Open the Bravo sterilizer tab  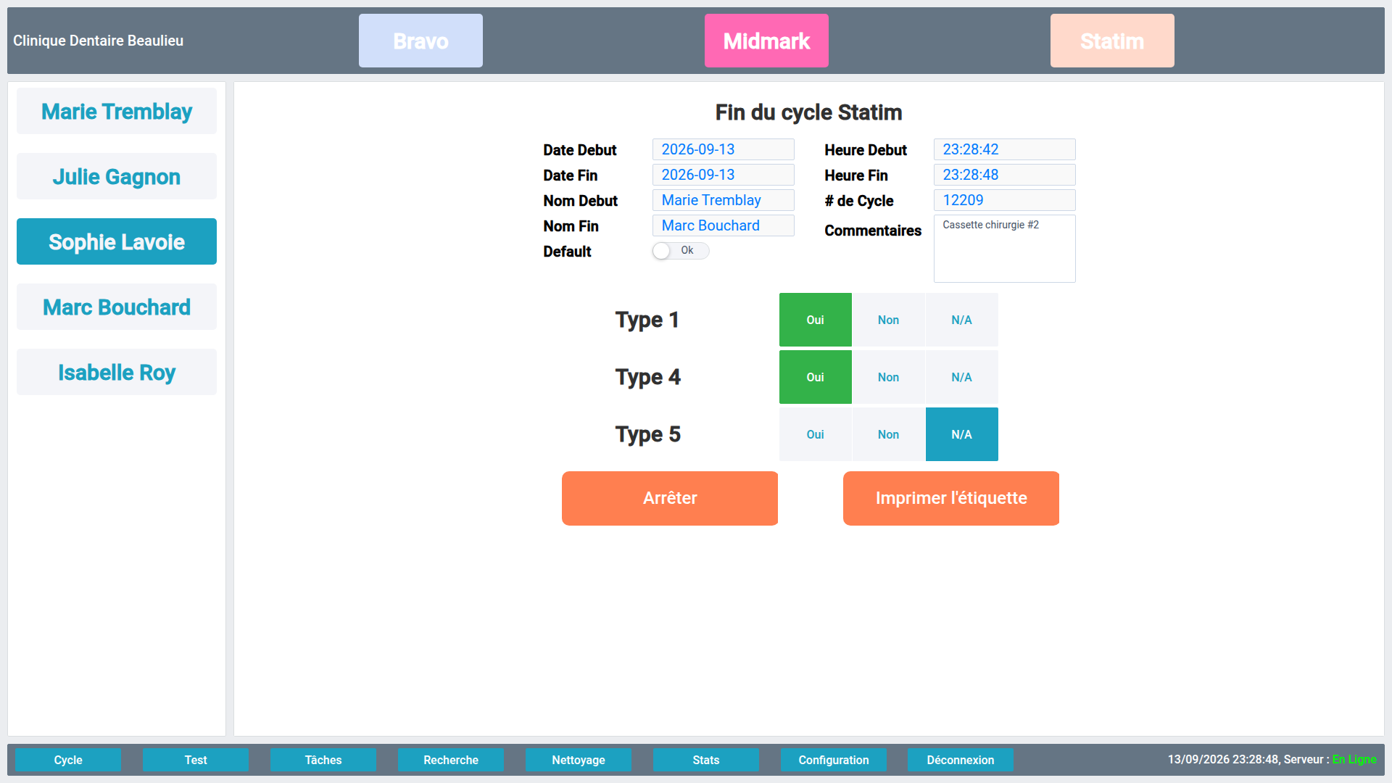point(420,41)
